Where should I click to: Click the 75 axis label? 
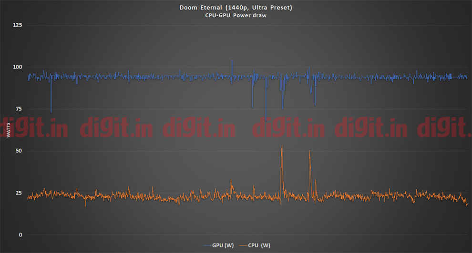point(19,108)
